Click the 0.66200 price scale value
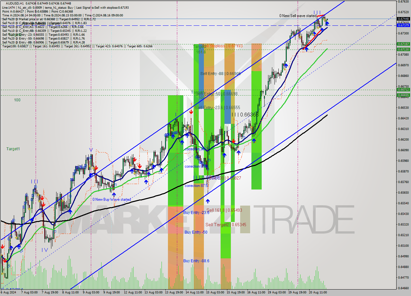Screen dimensions: 411x296 [403, 139]
